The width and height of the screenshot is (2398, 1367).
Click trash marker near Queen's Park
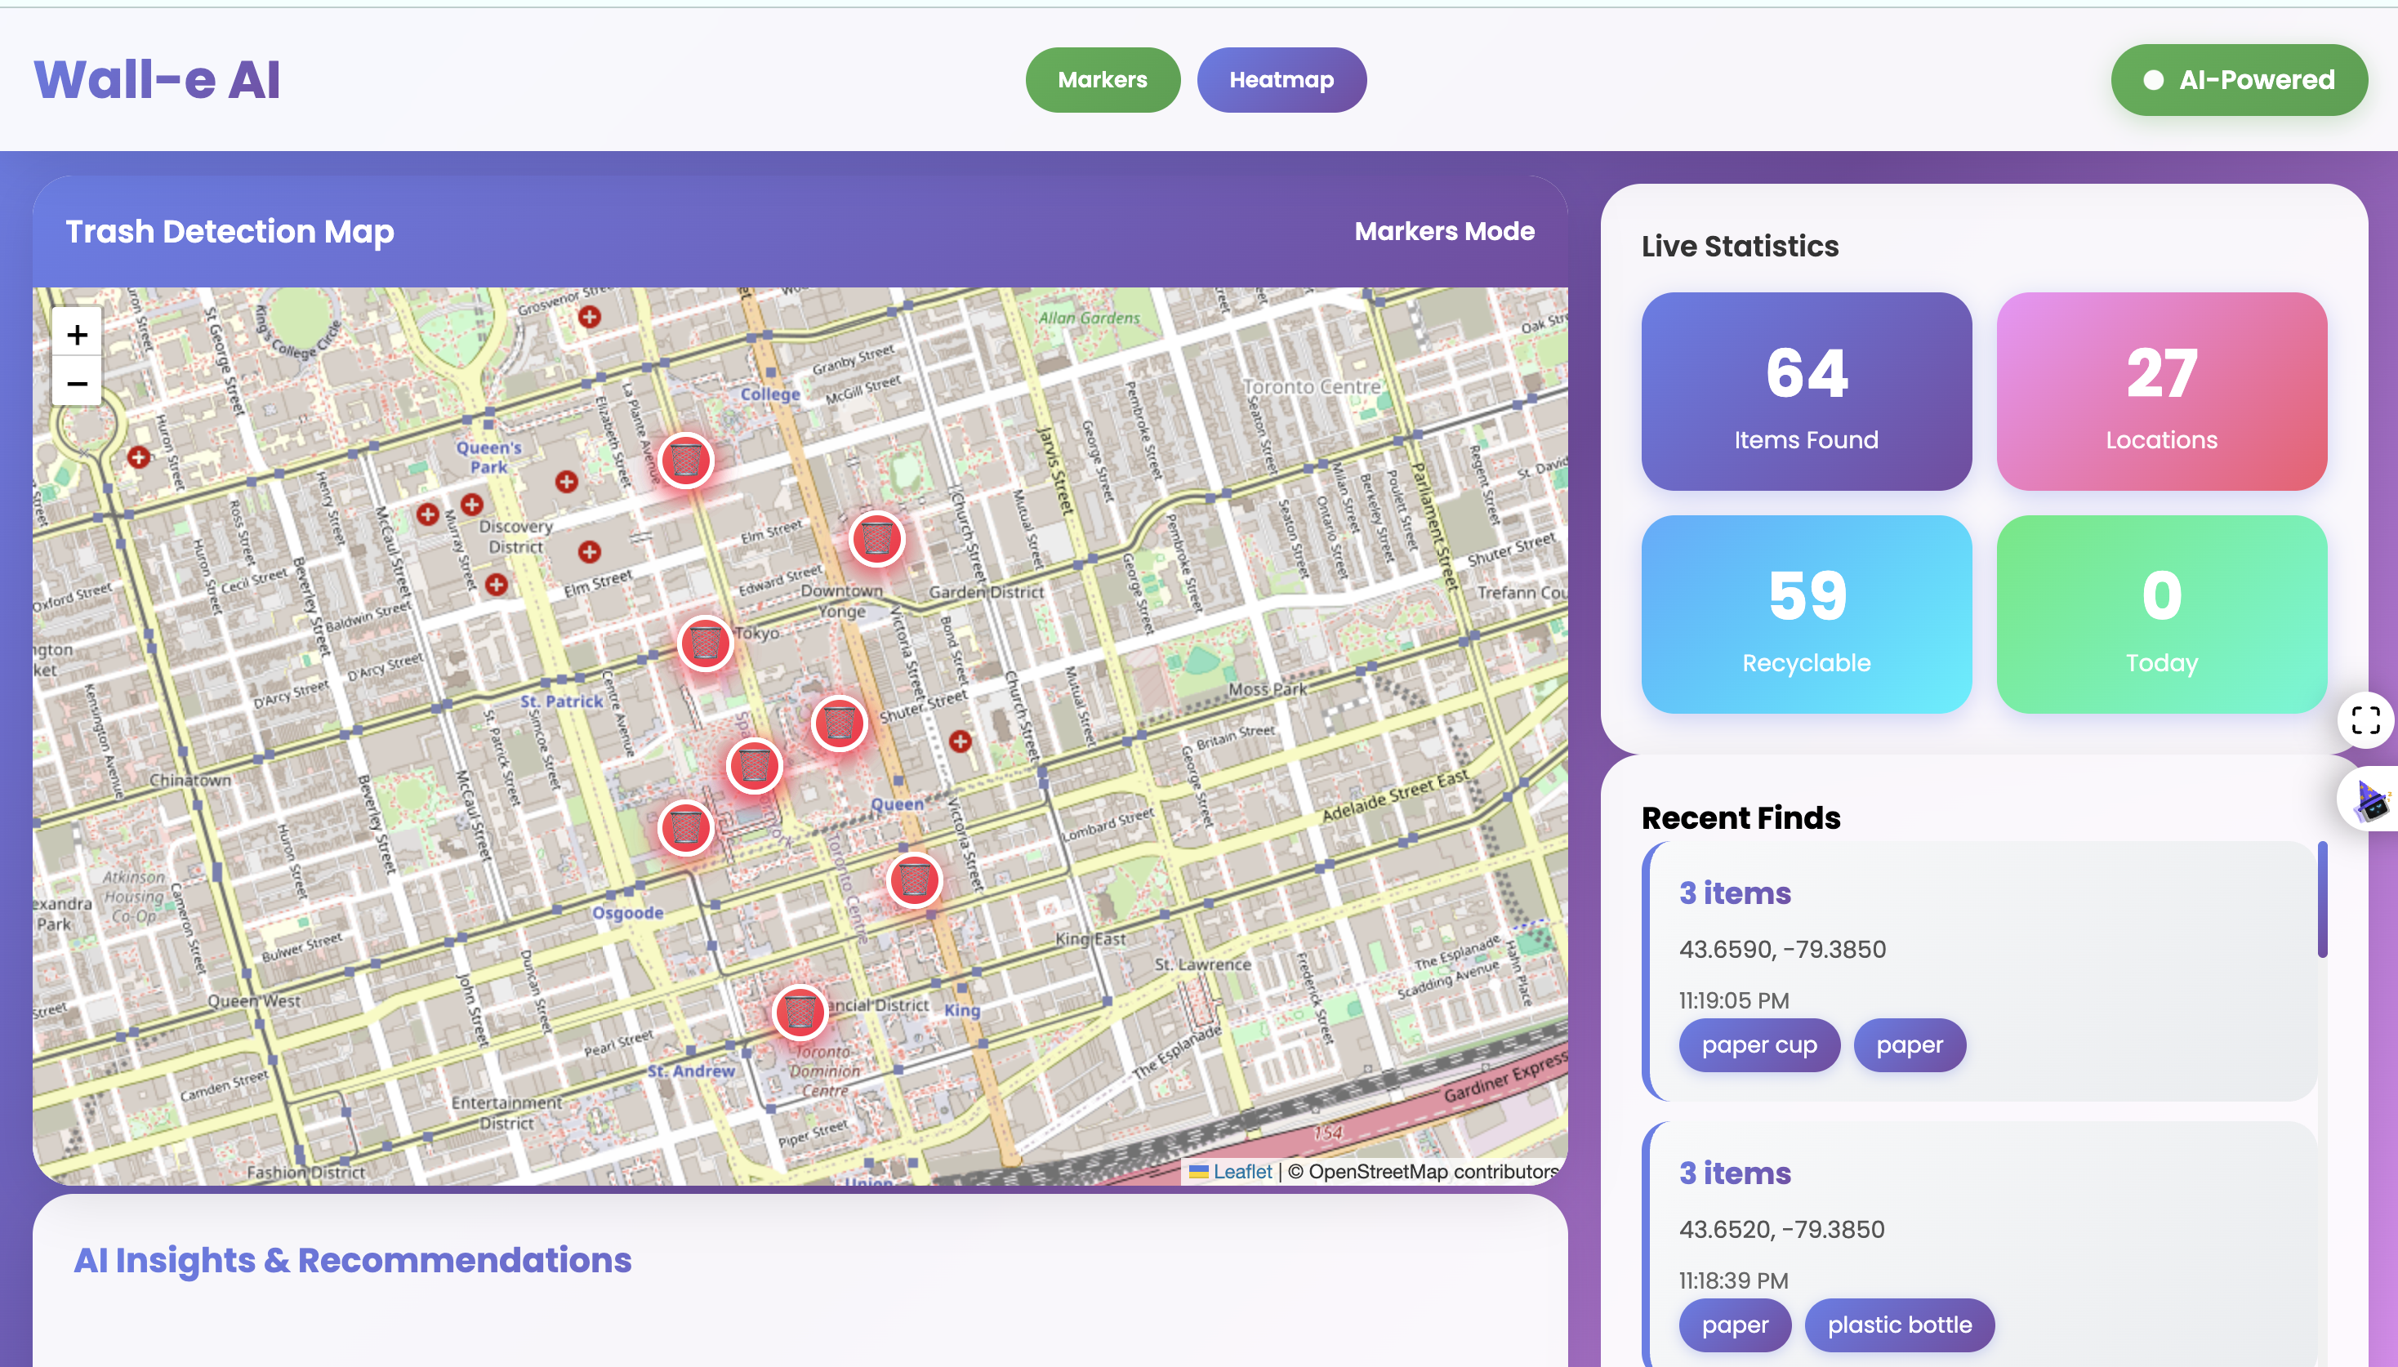coord(686,461)
